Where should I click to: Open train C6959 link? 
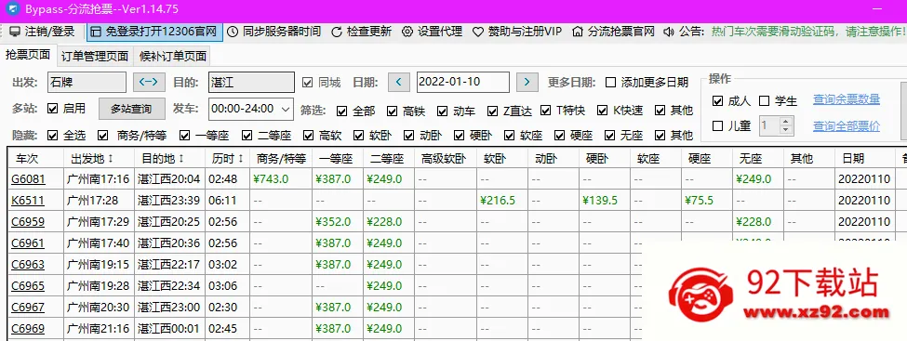coord(28,222)
